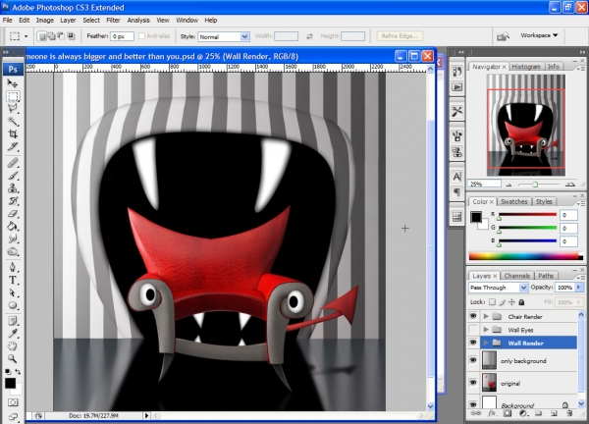Click the Feather input field
The width and height of the screenshot is (589, 424).
122,36
